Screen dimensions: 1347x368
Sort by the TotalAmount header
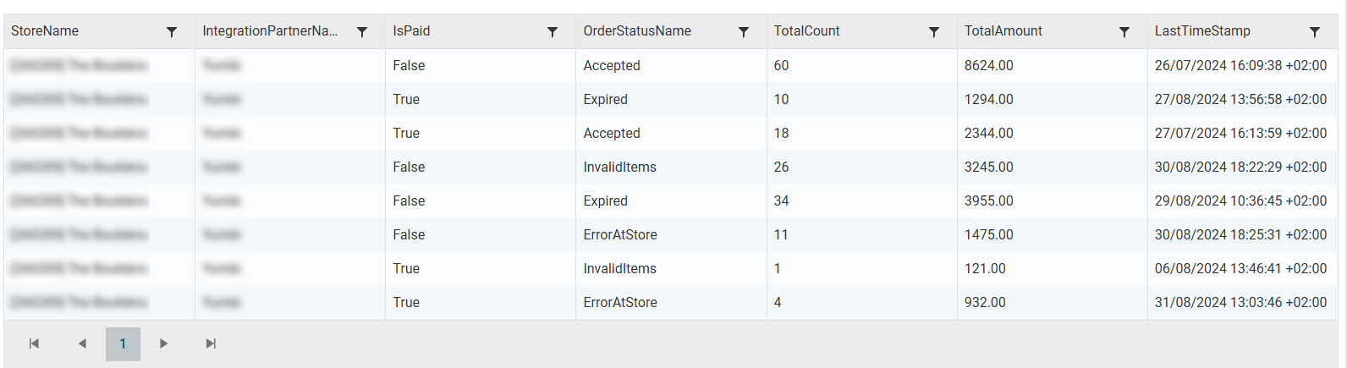pyautogui.click(x=1003, y=31)
